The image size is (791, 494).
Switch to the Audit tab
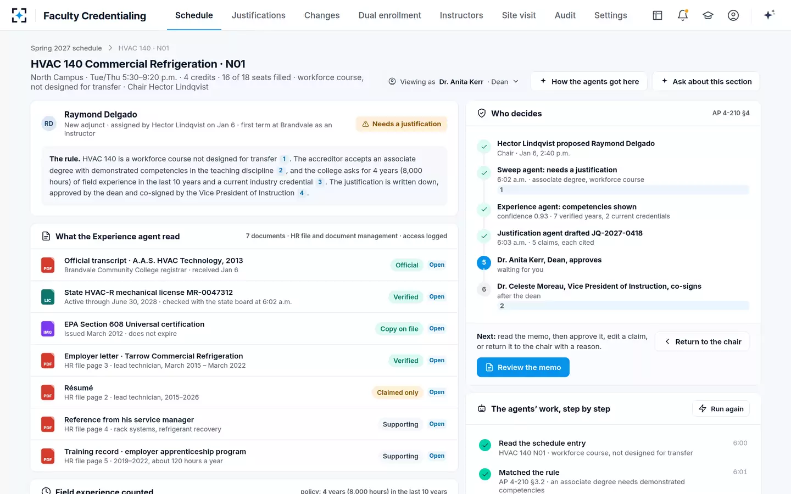click(565, 15)
